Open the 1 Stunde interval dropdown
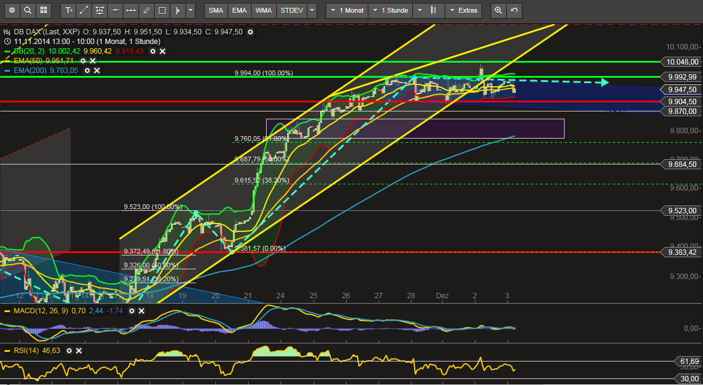Screen dimensions: 703x385 pos(389,10)
